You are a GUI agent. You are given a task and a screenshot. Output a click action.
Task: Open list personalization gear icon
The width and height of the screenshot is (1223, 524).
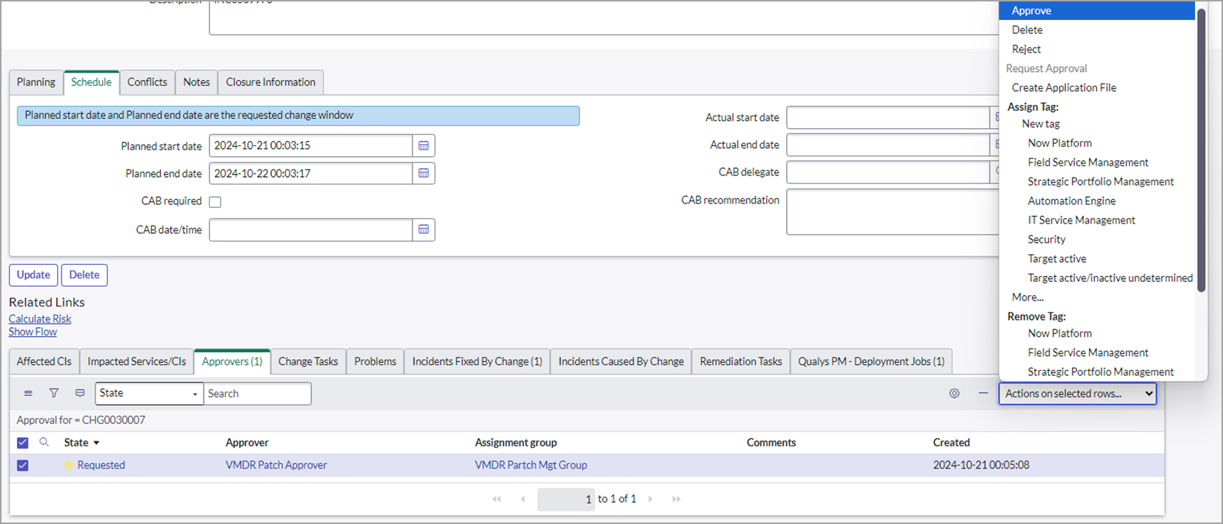pos(954,394)
